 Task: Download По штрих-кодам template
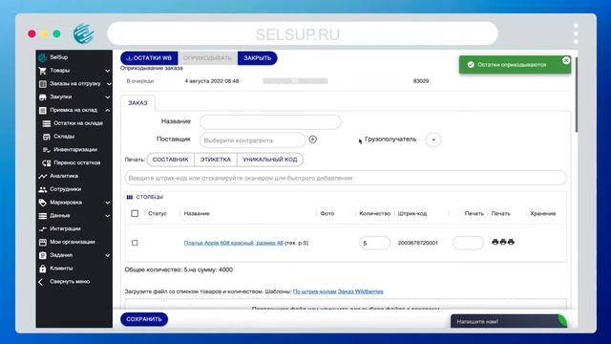314,291
